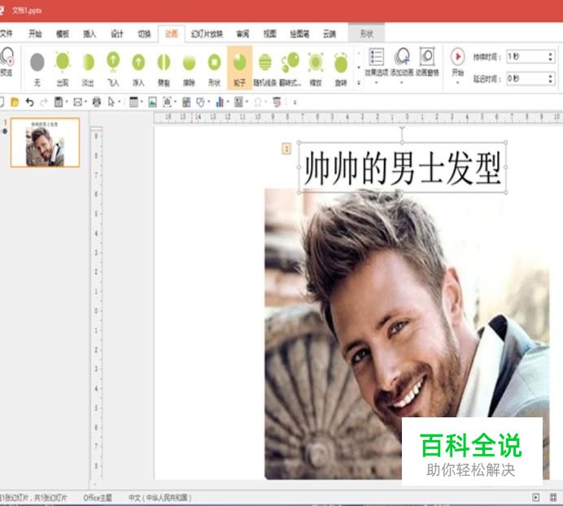Viewport: 563px width, 506px height.
Task: Click the undo arrow in quick toolbar
Action: click(x=29, y=102)
